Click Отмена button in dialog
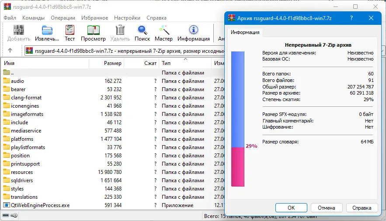Image resolution: width=386 pixels, height=221 pixels. pyautogui.click(x=327, y=208)
